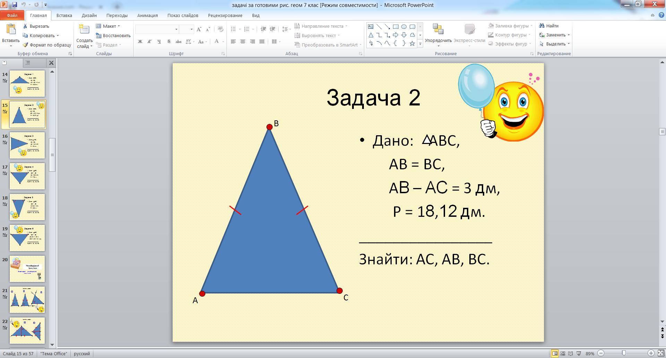This screenshot has width=666, height=358.
Task: Switch to the Анимация ribbon tab
Action: pos(147,15)
